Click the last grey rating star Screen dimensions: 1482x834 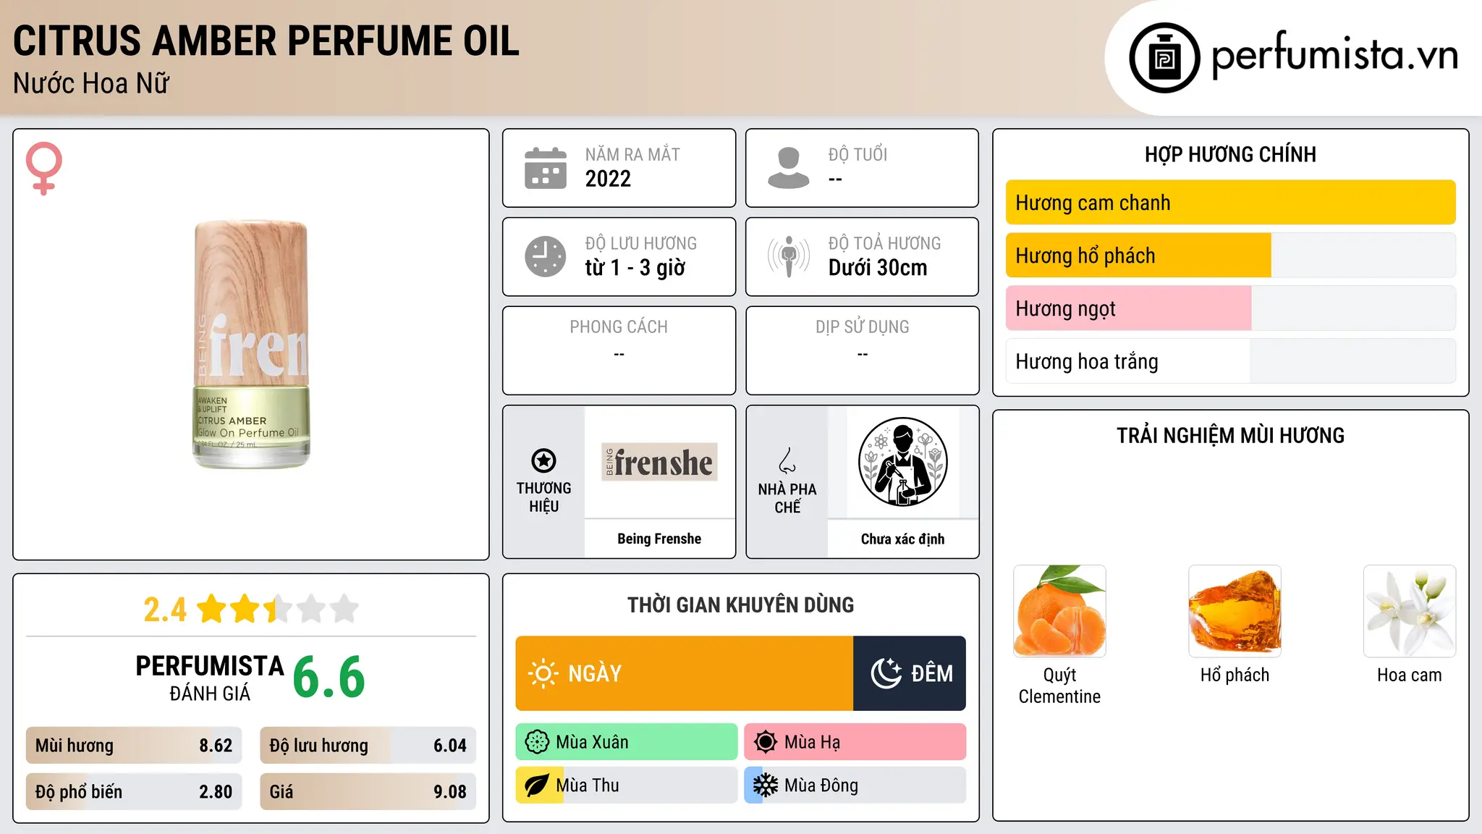coord(344,609)
